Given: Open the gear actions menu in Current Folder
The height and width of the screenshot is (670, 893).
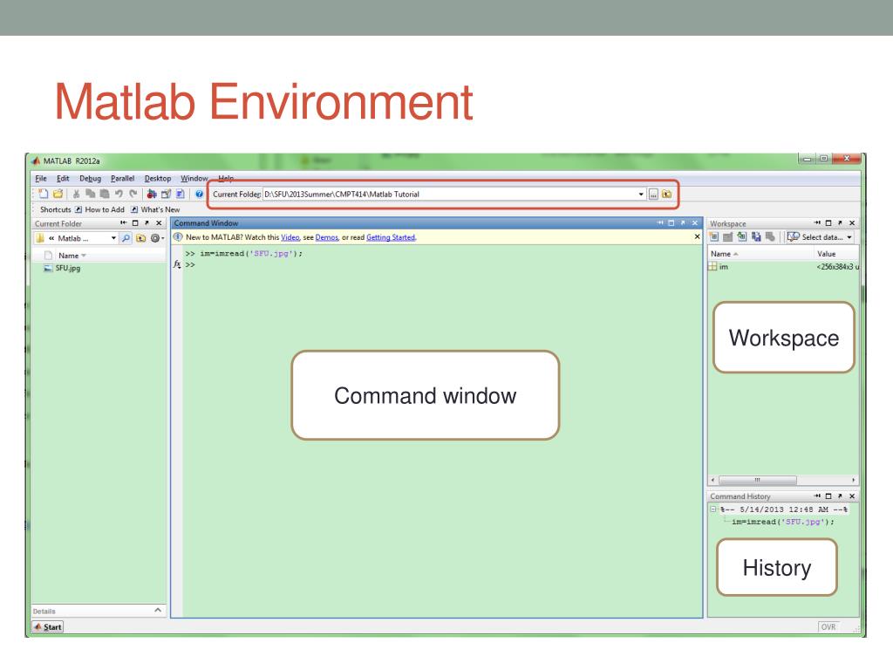Looking at the screenshot, I should 156,238.
